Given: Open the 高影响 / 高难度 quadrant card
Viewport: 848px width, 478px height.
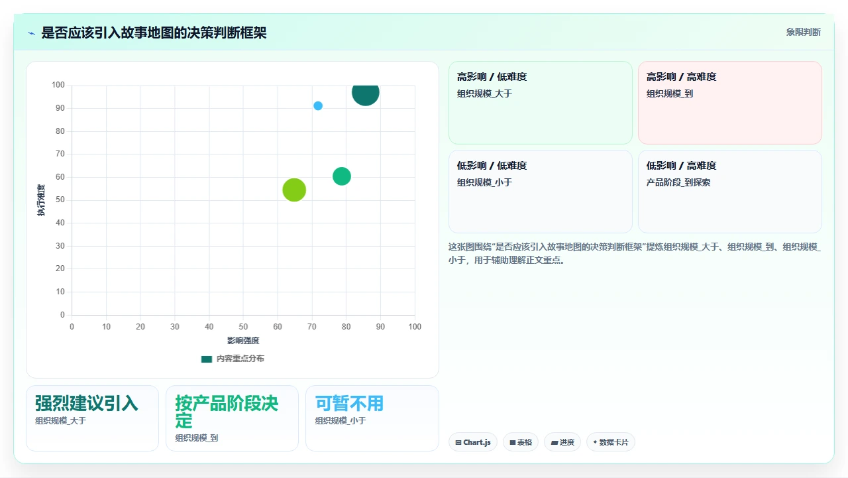Looking at the screenshot, I should [730, 103].
